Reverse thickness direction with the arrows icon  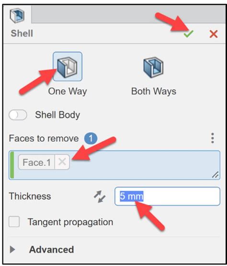[x=100, y=197]
